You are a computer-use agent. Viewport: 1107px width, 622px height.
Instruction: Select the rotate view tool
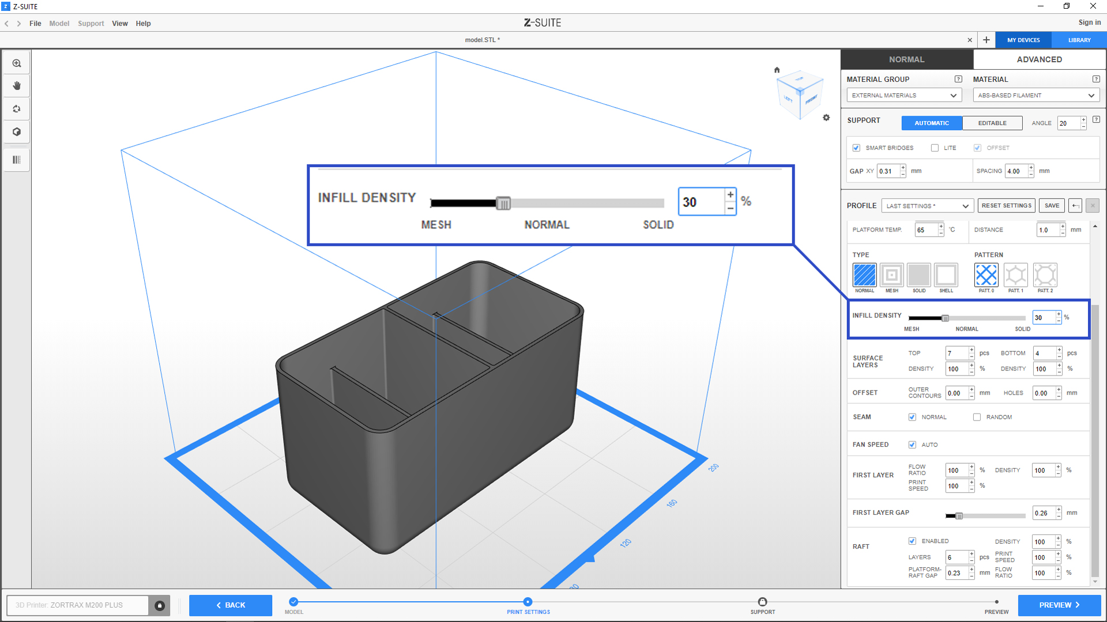click(17, 109)
